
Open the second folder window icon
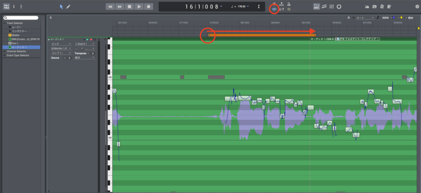[x=374, y=7]
